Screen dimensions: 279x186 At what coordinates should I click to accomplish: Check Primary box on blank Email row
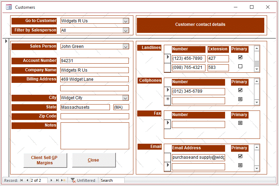click(x=240, y=165)
